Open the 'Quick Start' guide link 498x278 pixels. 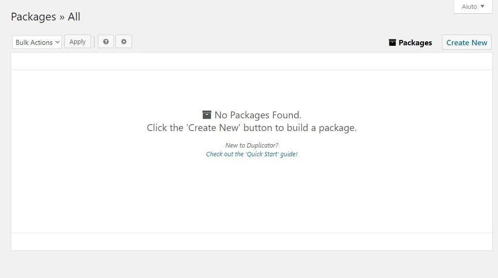click(251, 154)
